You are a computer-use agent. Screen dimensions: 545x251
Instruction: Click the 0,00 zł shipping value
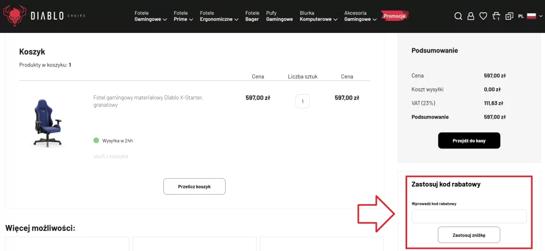493,89
